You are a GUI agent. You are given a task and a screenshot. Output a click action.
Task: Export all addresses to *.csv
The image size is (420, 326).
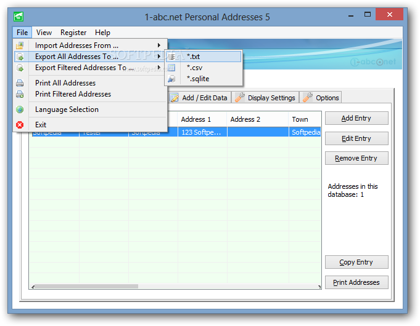point(204,68)
